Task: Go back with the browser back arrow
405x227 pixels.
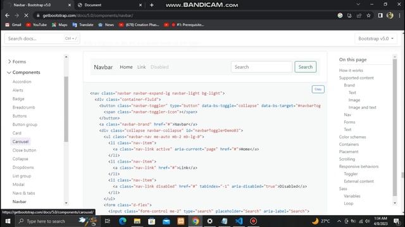Action: pyautogui.click(x=7, y=15)
